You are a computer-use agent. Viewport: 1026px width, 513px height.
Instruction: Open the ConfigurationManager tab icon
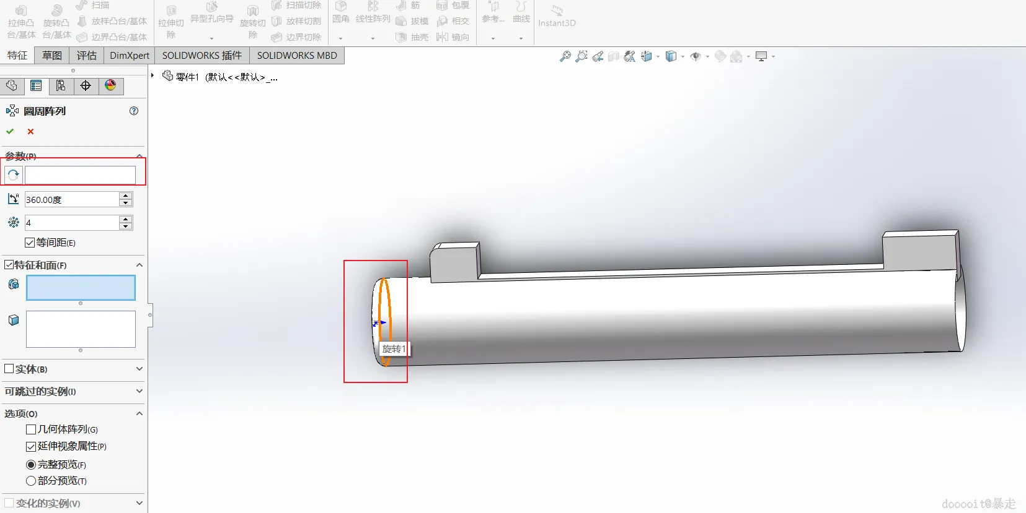tap(61, 85)
